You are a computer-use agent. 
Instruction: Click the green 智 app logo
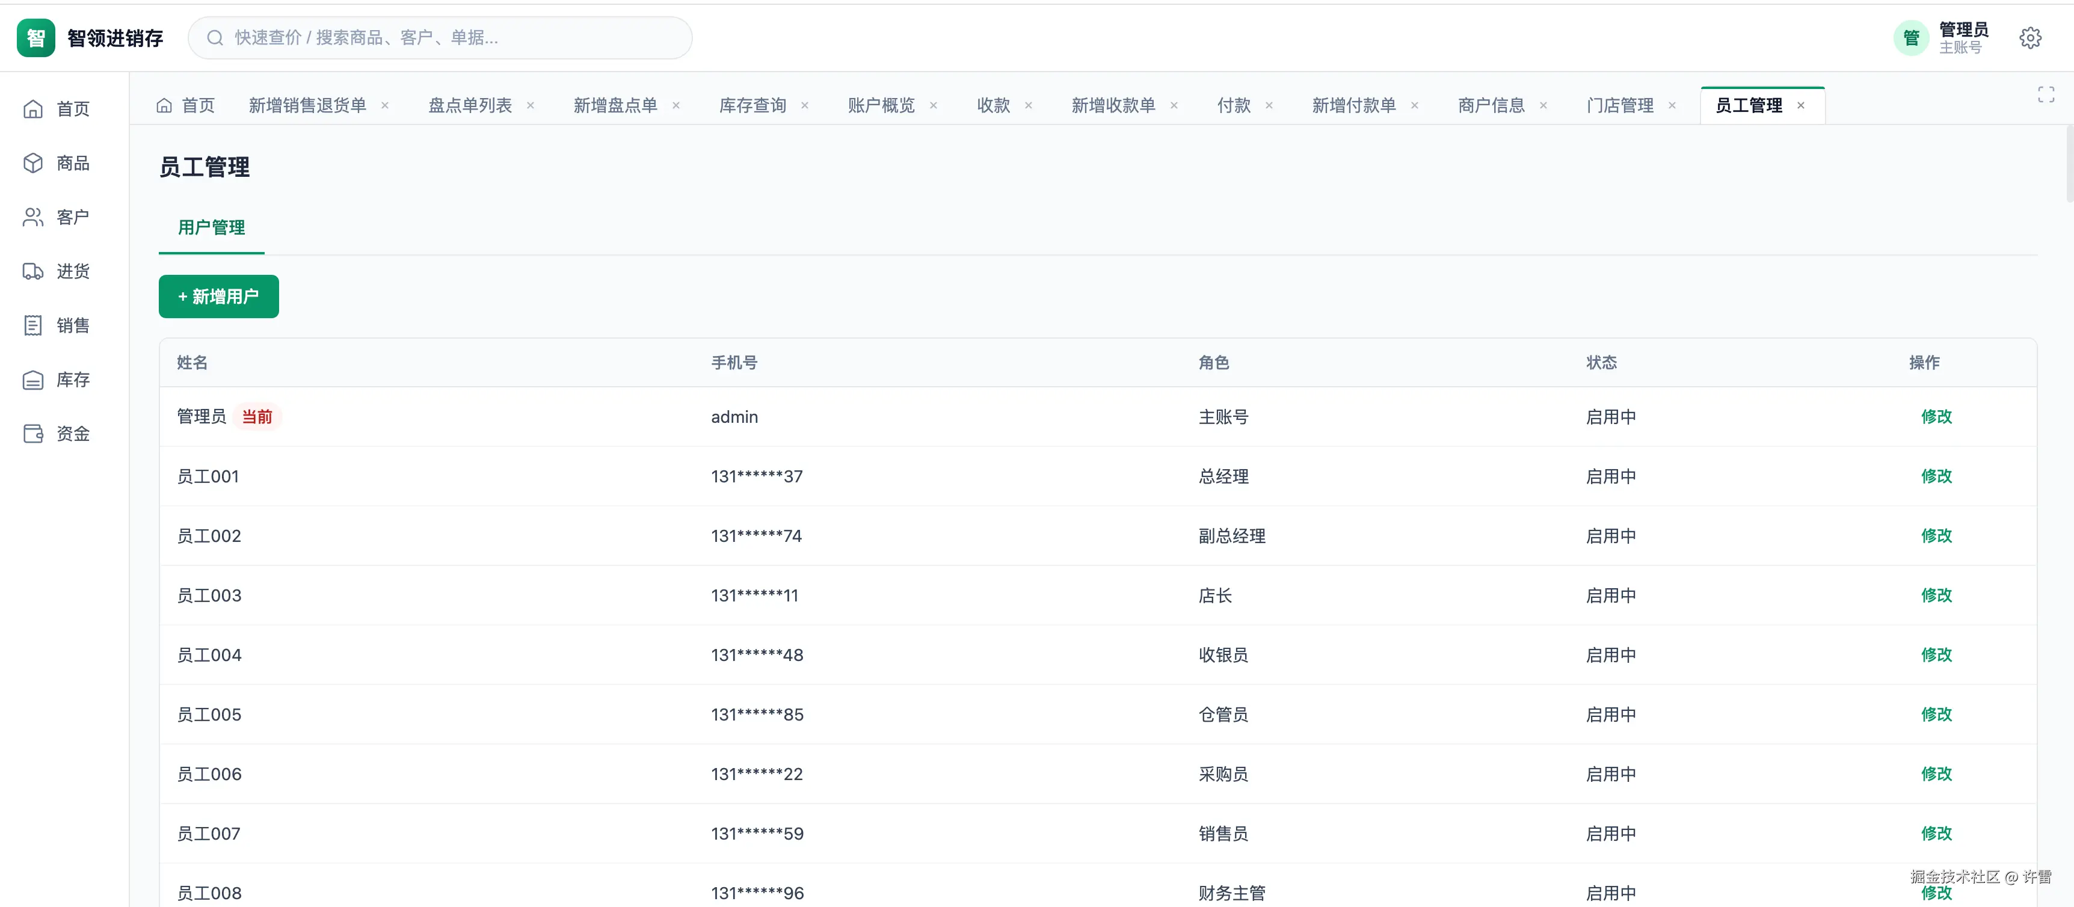point(36,38)
